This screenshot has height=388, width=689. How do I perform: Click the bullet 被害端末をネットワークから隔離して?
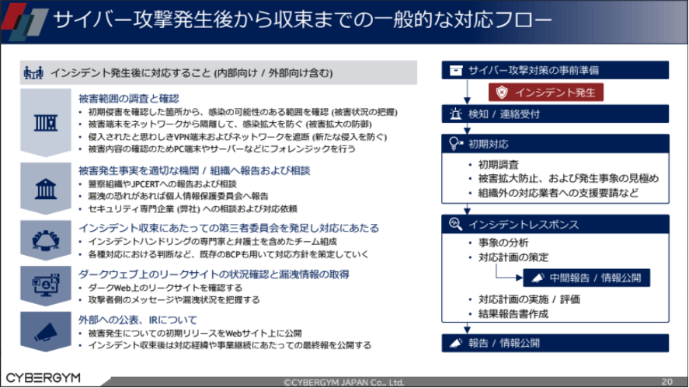pos(230,124)
